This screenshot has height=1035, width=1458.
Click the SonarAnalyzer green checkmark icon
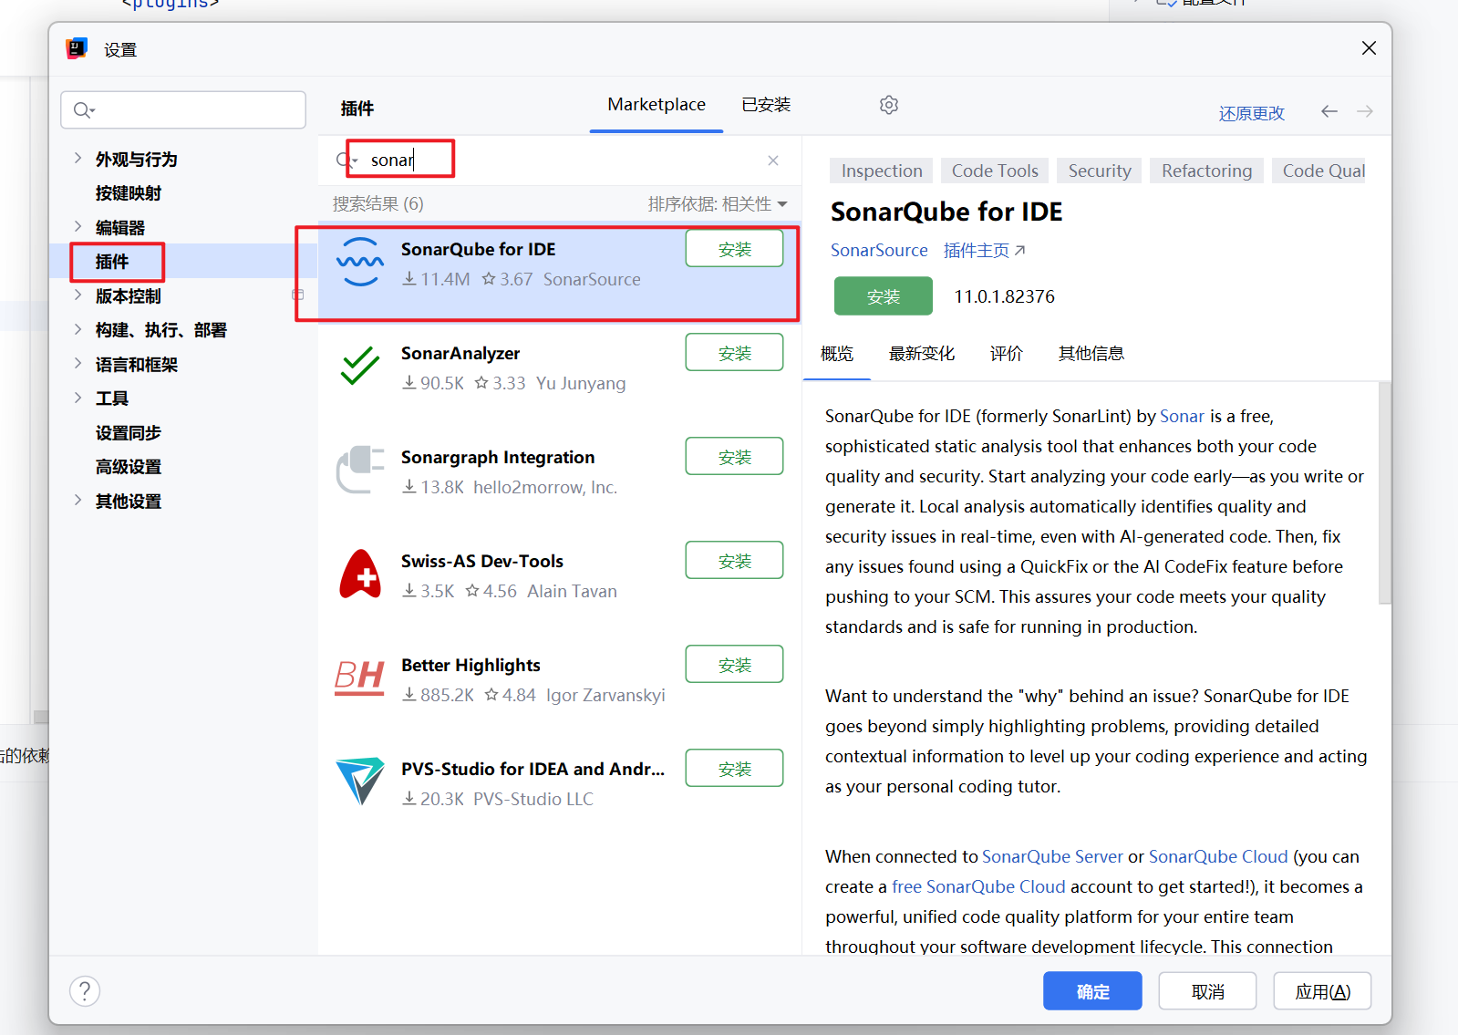coord(360,366)
